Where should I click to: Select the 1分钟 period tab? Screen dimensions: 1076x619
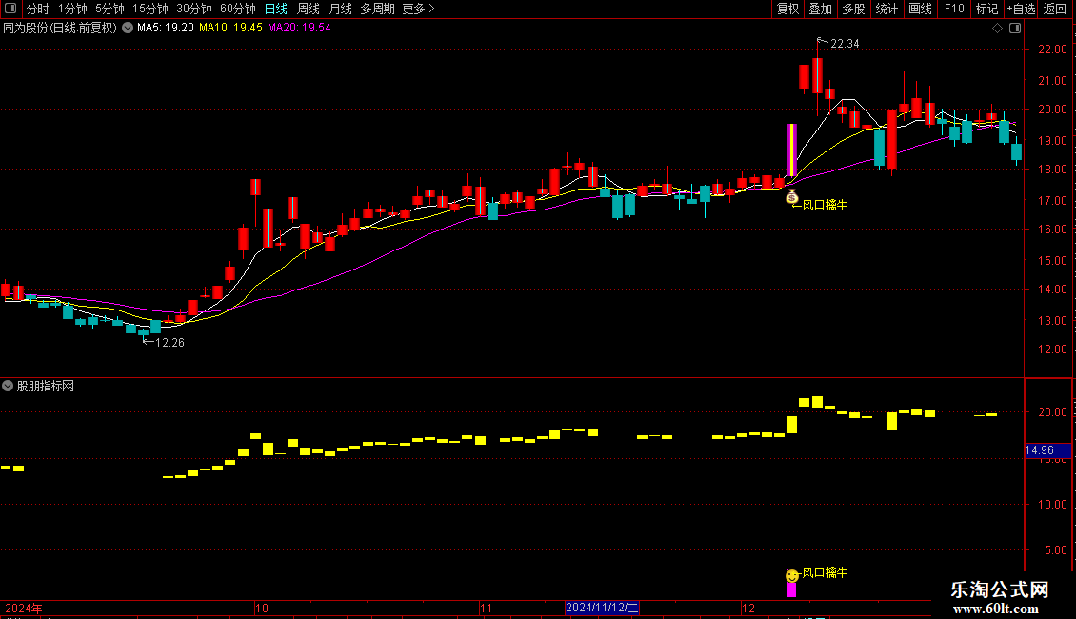tap(72, 9)
